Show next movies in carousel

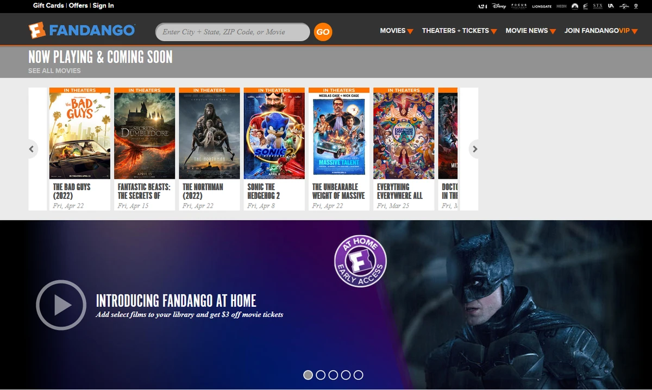(x=475, y=149)
